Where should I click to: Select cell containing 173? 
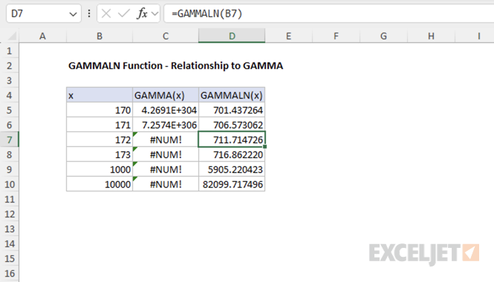pos(100,154)
